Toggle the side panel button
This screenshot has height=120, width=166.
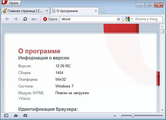pyautogui.click(x=6, y=116)
